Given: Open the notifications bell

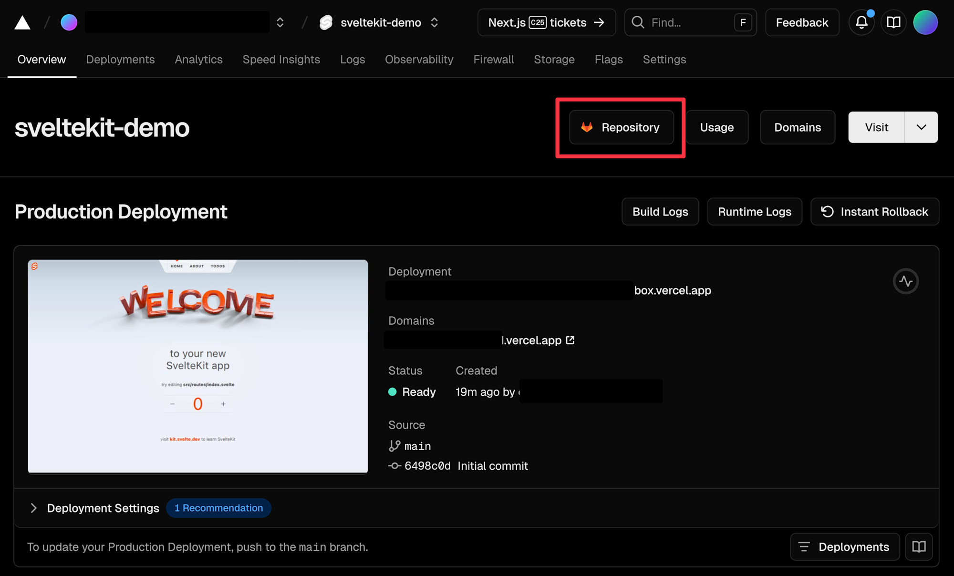Looking at the screenshot, I should 861,22.
